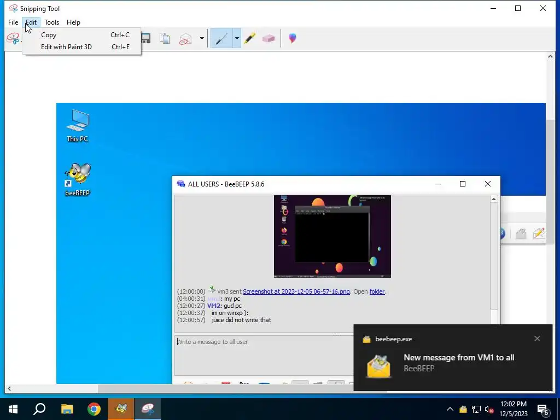Show hidden system tray icons
The image size is (560, 420).
450,409
